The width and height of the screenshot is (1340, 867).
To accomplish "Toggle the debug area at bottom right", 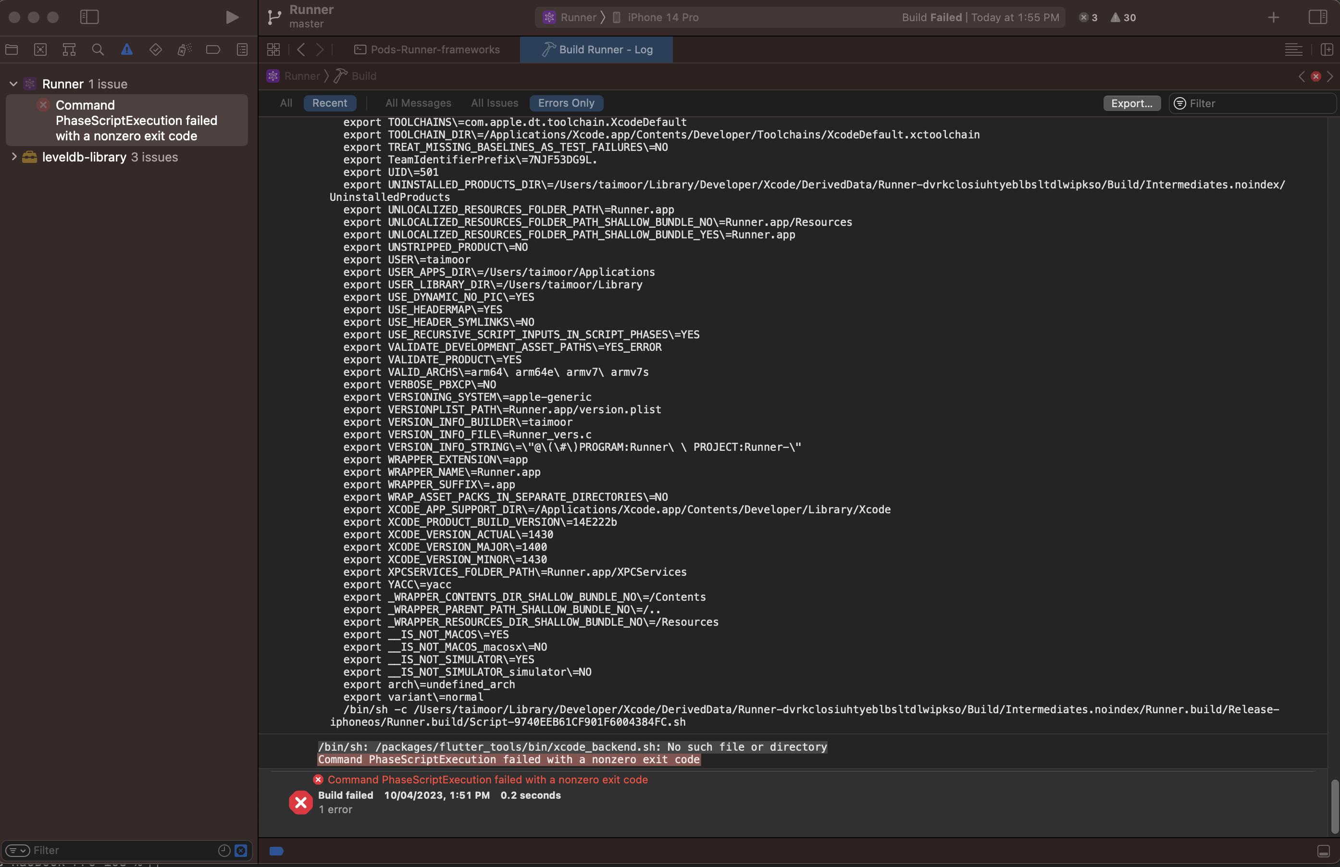I will (x=1324, y=851).
